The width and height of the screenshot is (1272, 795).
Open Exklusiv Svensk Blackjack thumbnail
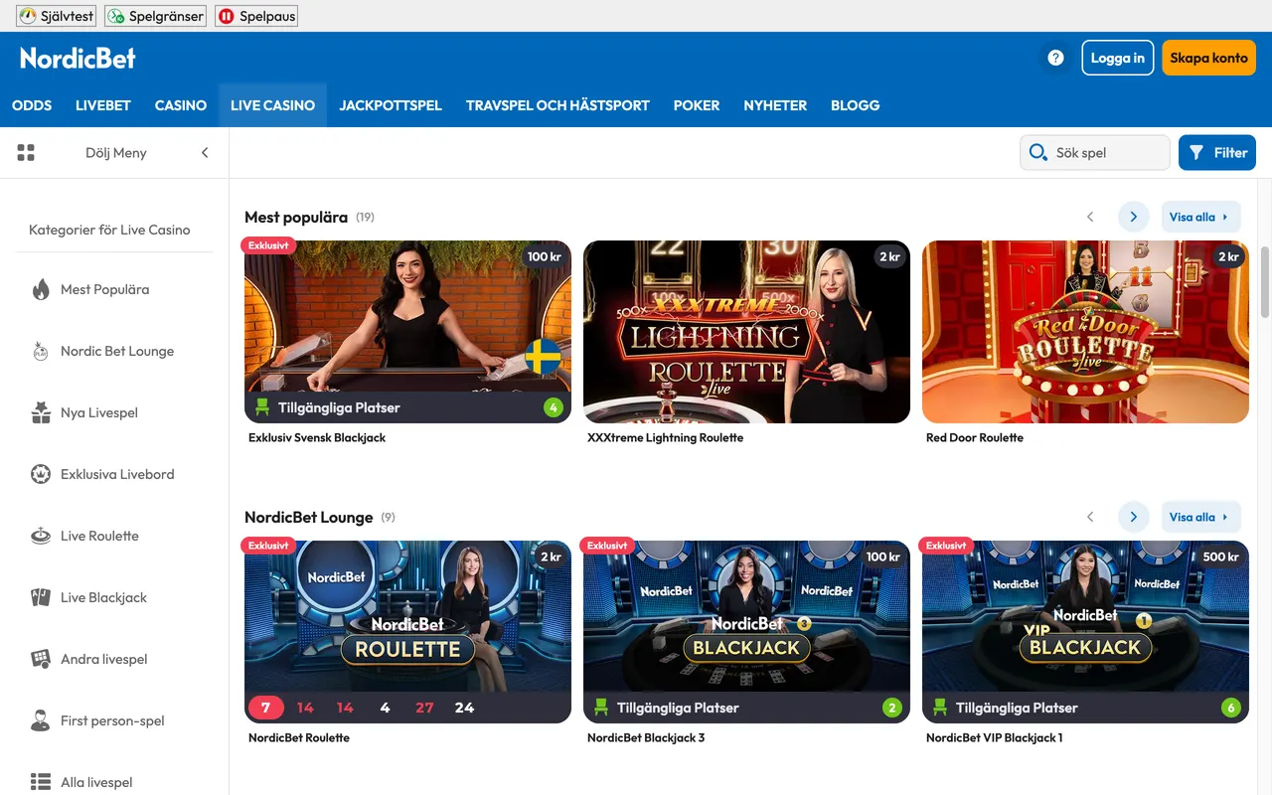click(407, 332)
